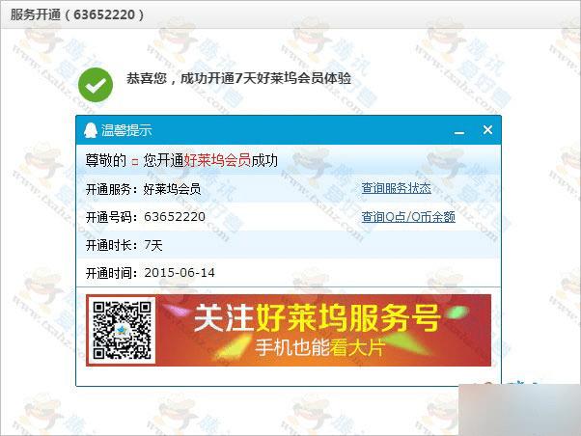The height and width of the screenshot is (436, 581).
Task: Minimize the 温馨提示 dialog
Action: 459,132
